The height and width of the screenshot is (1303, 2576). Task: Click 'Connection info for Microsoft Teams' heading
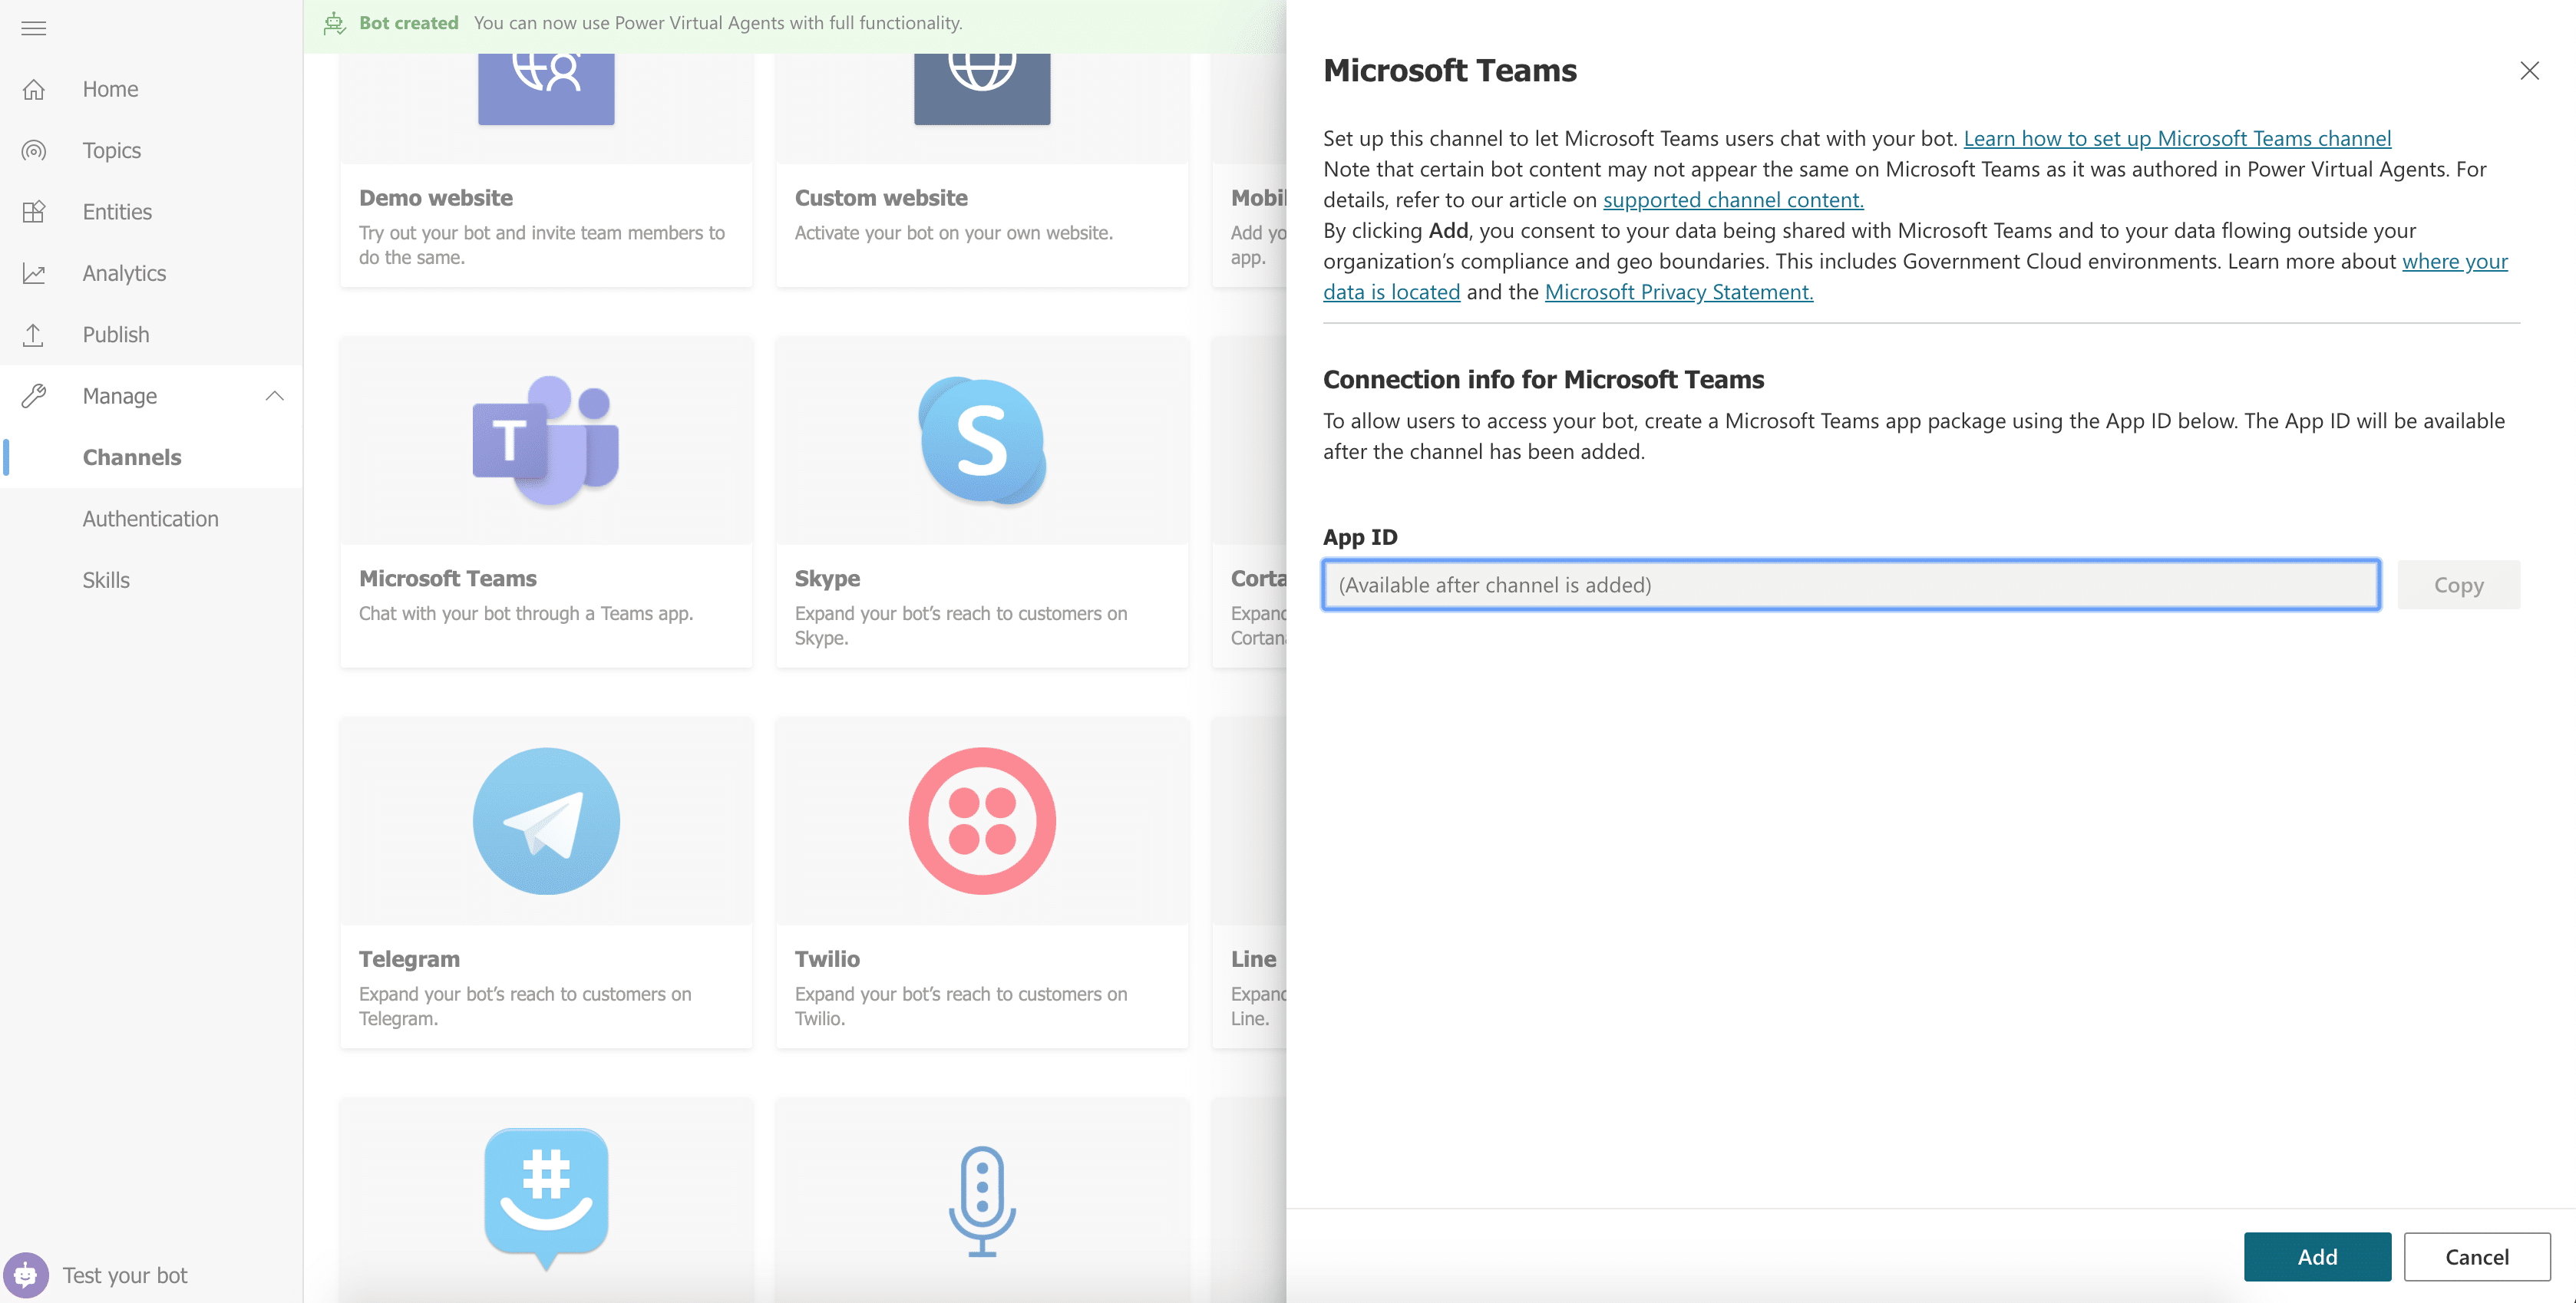pyautogui.click(x=1543, y=379)
